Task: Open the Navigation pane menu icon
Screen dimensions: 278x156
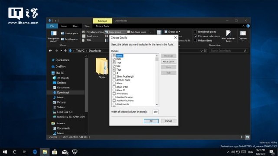Action: tap(53, 33)
